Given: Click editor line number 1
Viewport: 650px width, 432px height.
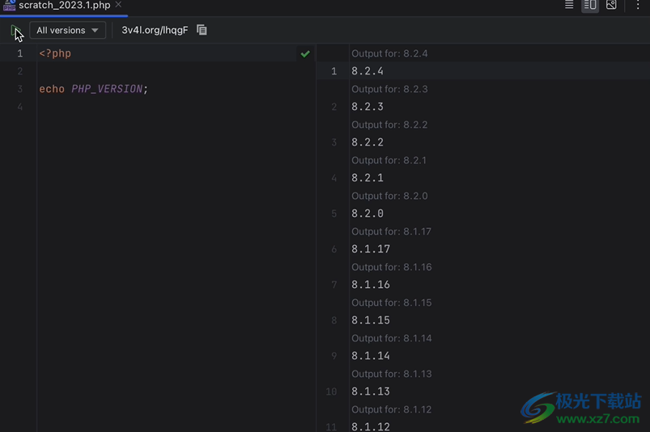Looking at the screenshot, I should tap(20, 53).
